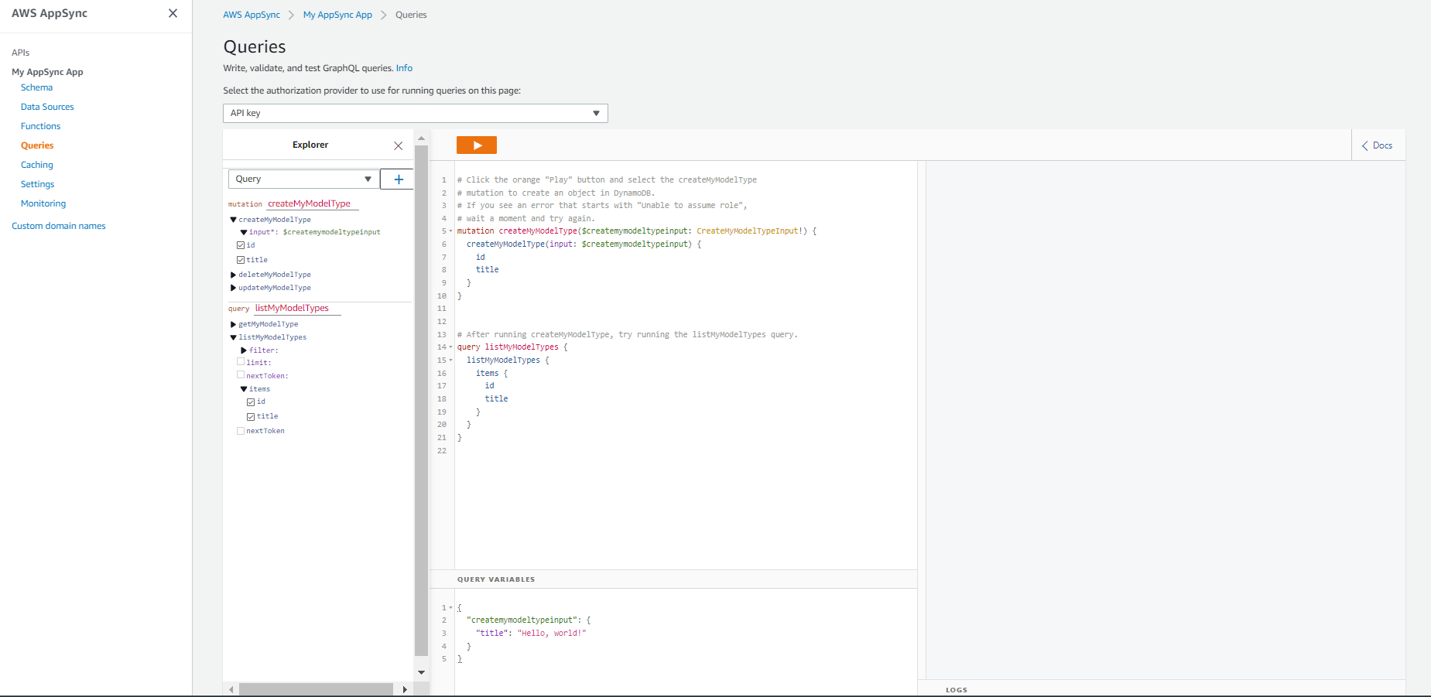Click the QUERY VARIABLES header
This screenshot has height=697, width=1431.
tap(496, 579)
